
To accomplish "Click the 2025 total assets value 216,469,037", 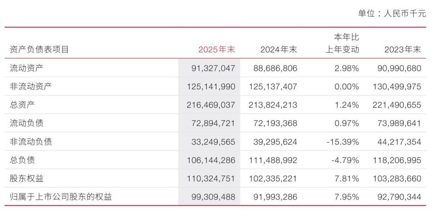I will (x=211, y=105).
